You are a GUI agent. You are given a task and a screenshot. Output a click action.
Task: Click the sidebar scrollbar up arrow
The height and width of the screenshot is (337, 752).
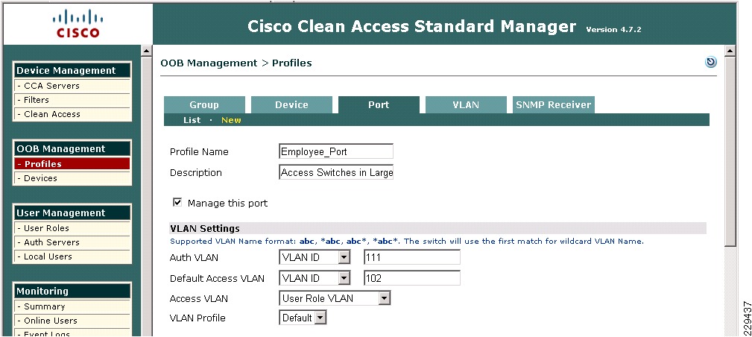tap(146, 51)
